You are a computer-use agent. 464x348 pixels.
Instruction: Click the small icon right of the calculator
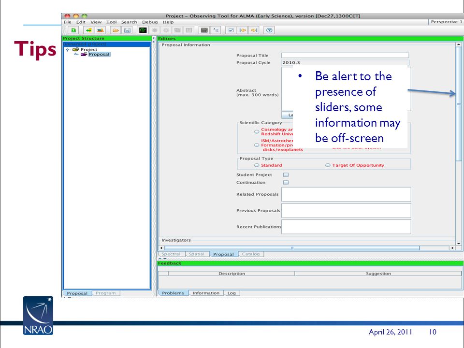coord(217,30)
